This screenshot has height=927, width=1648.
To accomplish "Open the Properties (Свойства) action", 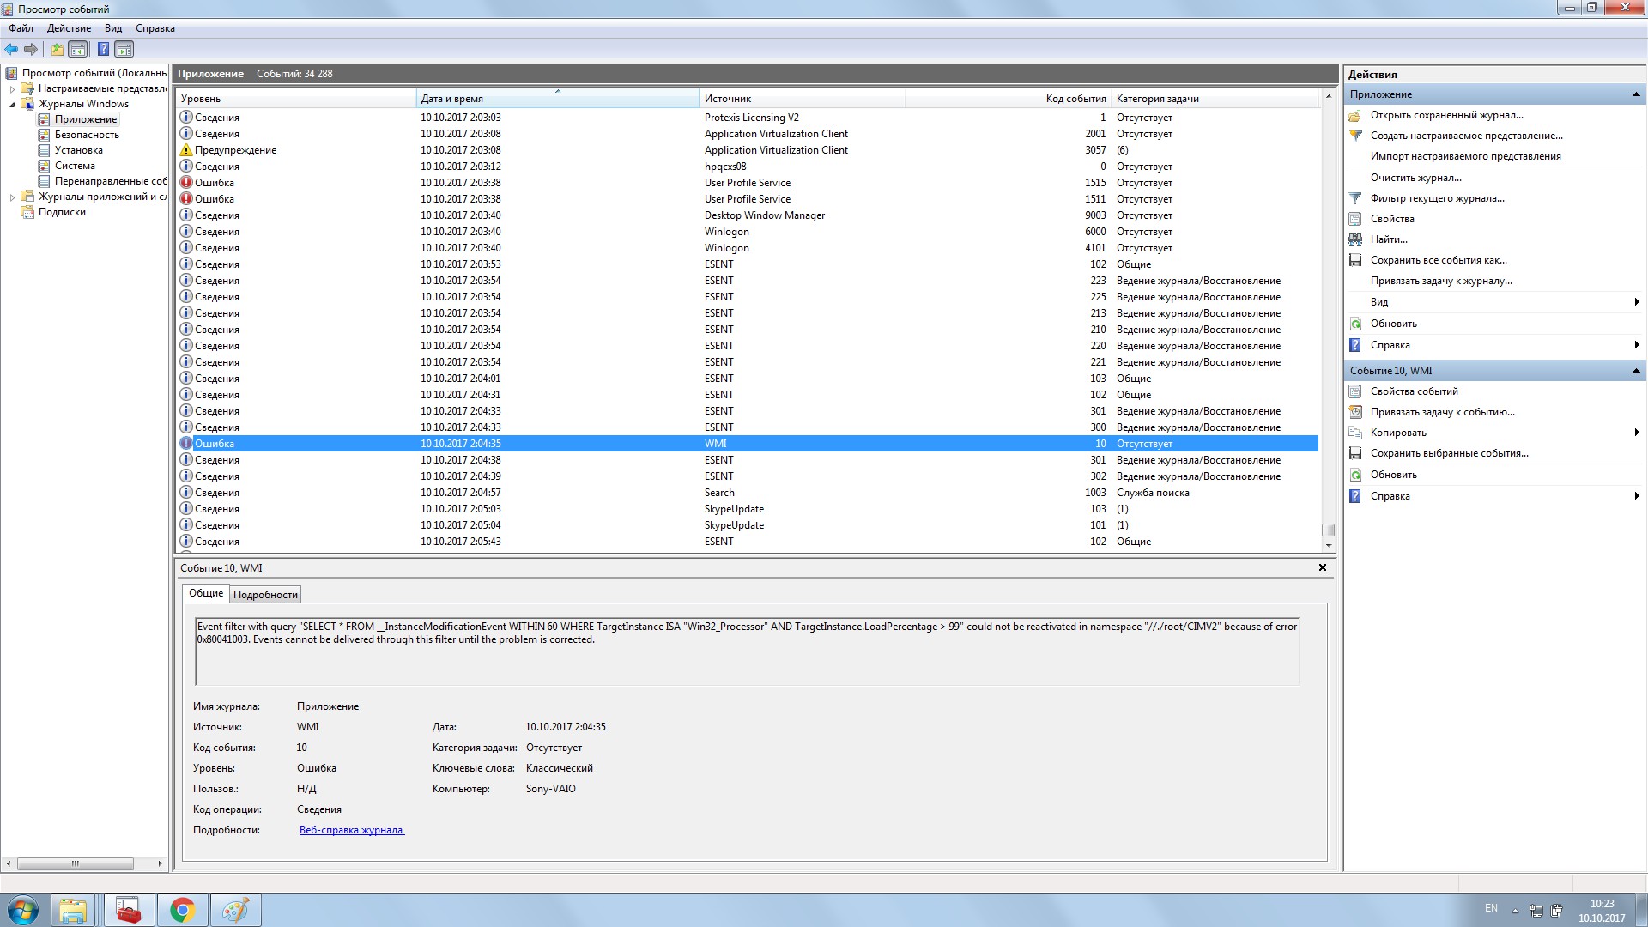I will point(1391,219).
